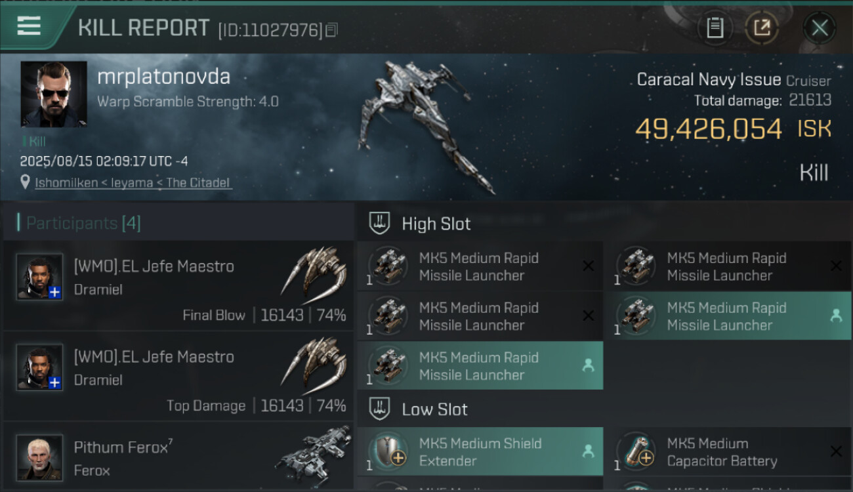Click the Ferox ship icon
This screenshot has width=853, height=492.
click(x=312, y=454)
